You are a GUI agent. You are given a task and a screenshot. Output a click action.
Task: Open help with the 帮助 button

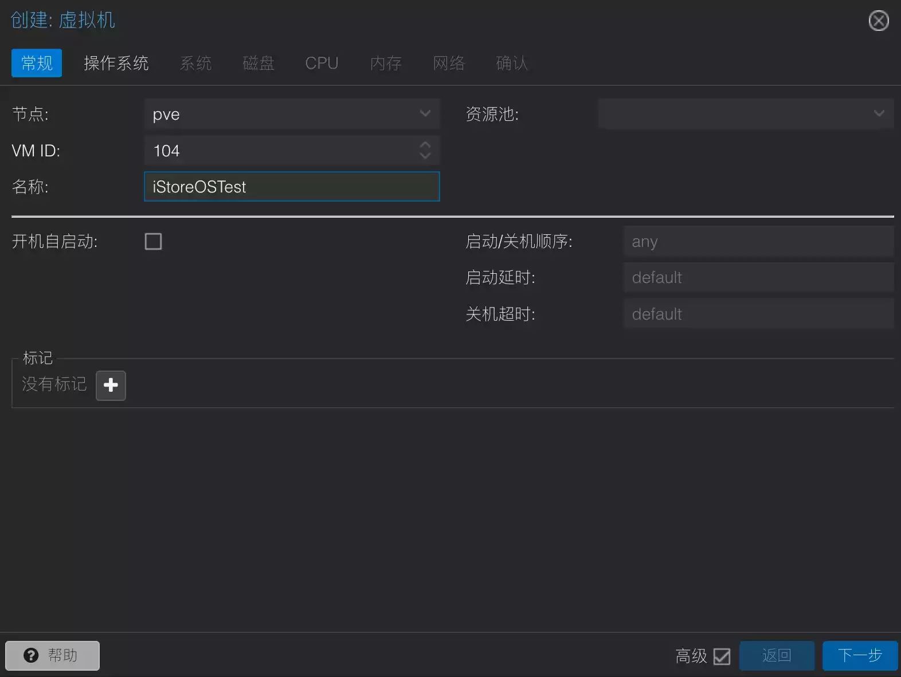click(52, 656)
